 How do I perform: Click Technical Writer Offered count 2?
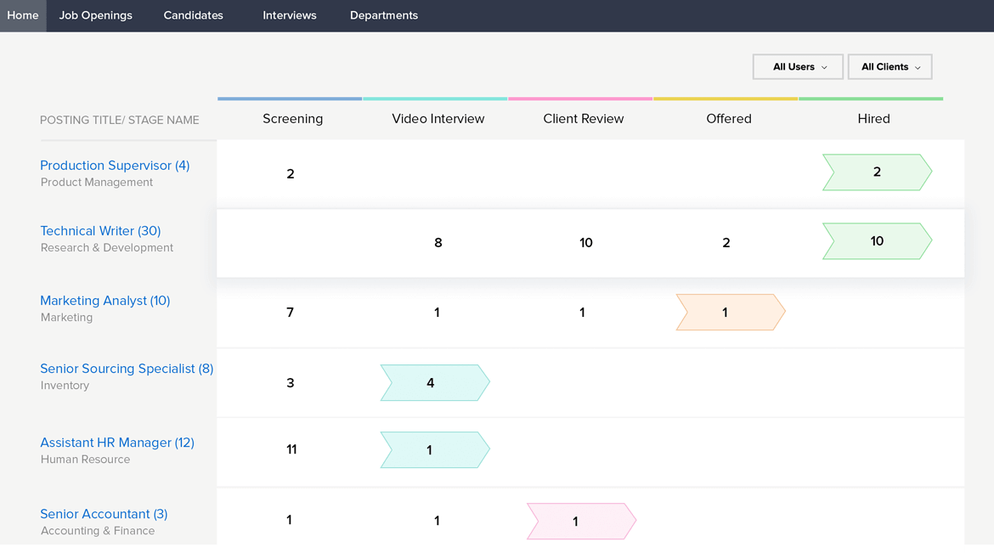[x=726, y=242]
